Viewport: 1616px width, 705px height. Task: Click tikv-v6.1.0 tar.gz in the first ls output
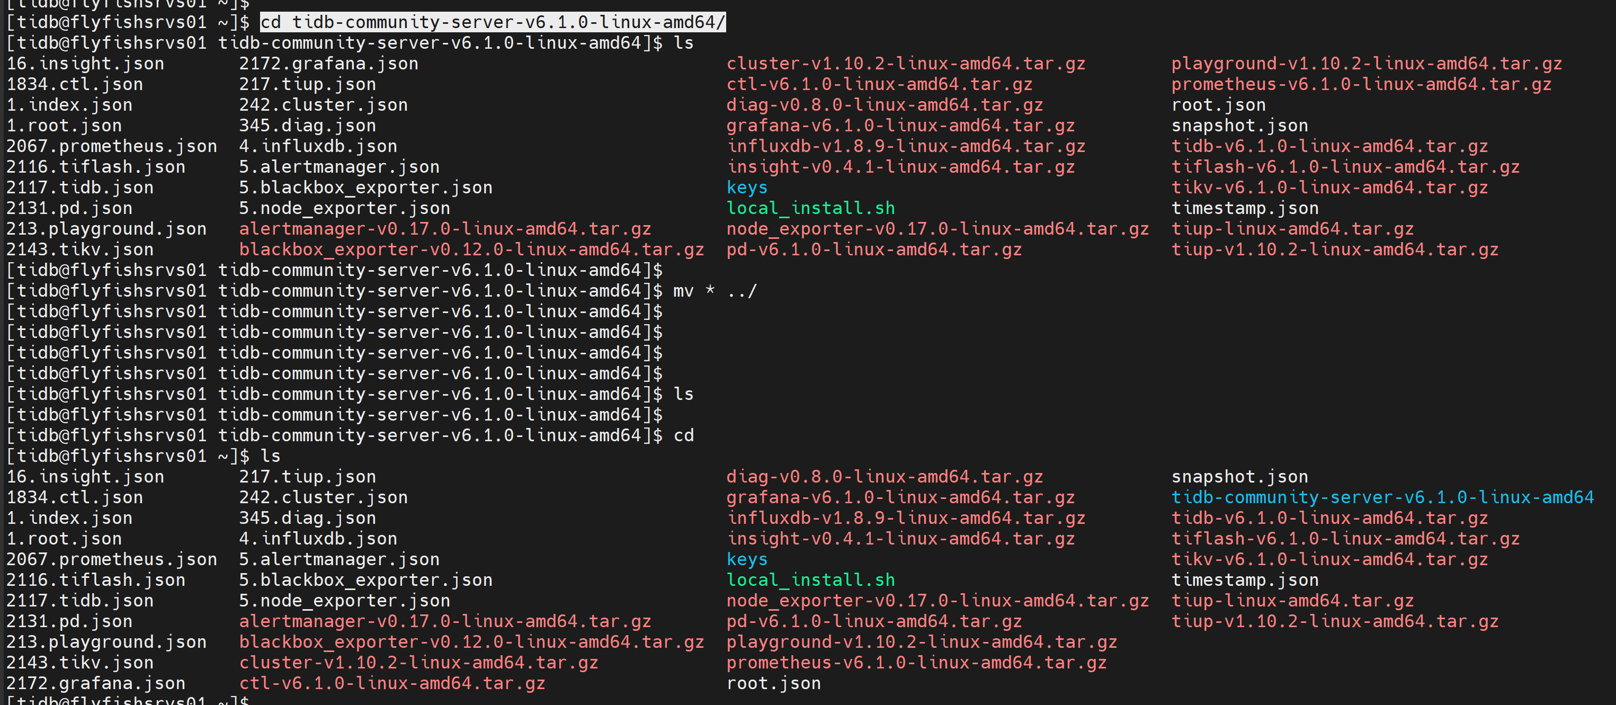(1330, 188)
